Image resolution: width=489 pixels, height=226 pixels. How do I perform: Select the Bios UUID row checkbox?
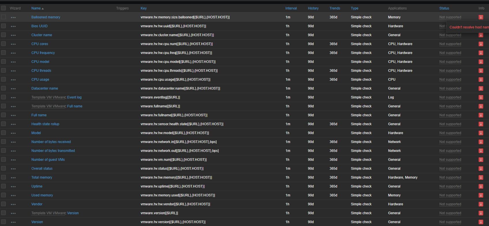3,26
